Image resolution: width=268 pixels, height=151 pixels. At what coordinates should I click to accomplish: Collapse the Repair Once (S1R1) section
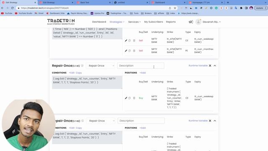click(215, 65)
